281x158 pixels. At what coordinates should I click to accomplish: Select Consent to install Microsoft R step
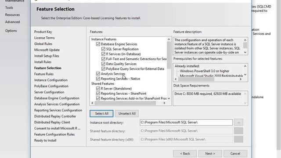pyautogui.click(x=58, y=129)
